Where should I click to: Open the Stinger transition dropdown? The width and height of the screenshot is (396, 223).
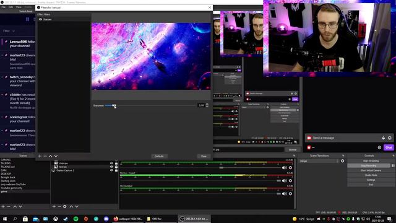319,161
